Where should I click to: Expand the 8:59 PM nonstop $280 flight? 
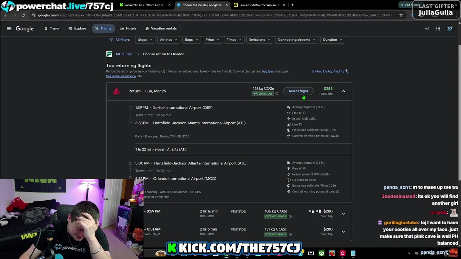pos(343,214)
